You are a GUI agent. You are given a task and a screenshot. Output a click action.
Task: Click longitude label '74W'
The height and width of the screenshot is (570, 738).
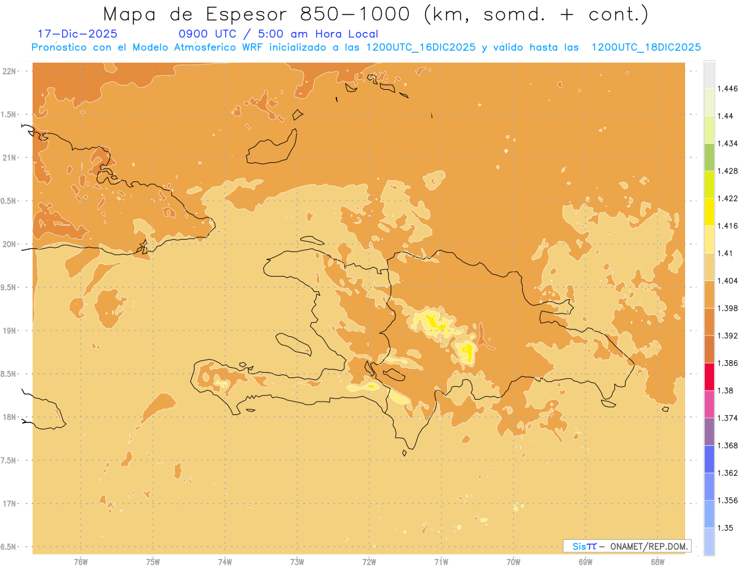click(x=225, y=561)
